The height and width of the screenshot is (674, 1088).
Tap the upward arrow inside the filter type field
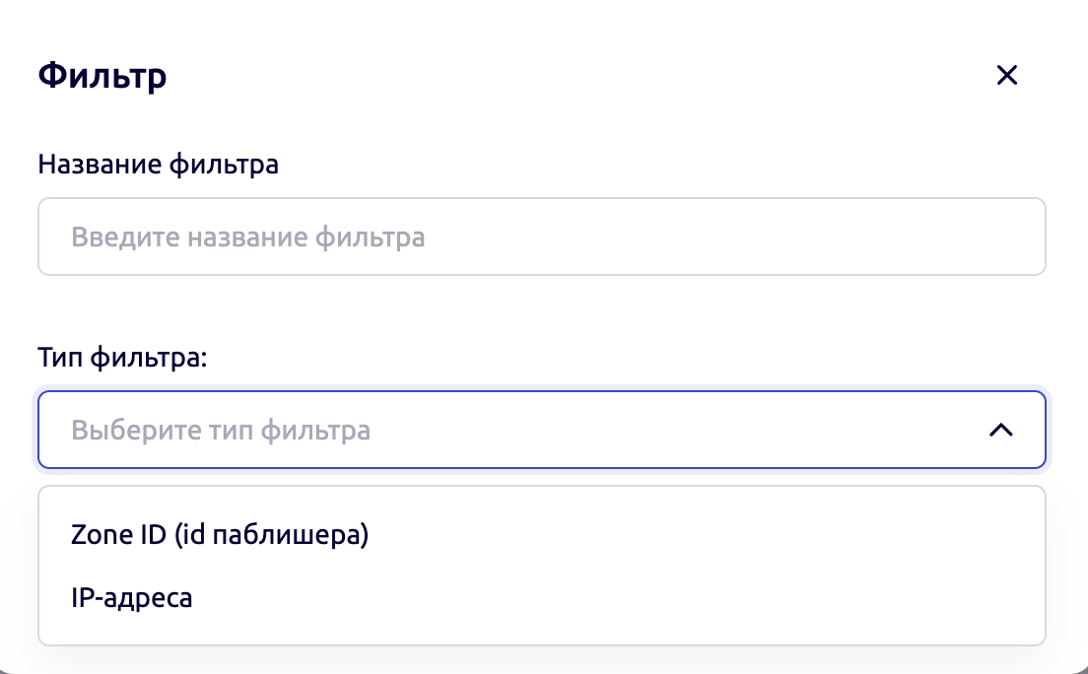1001,430
